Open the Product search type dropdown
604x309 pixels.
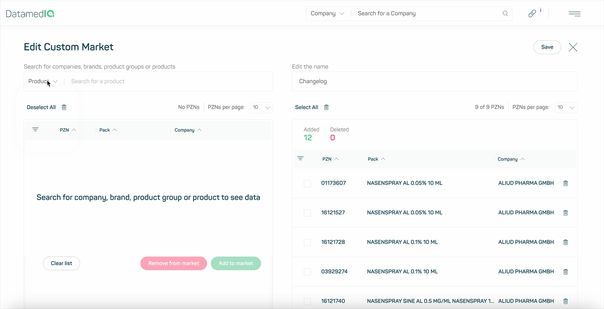[42, 81]
